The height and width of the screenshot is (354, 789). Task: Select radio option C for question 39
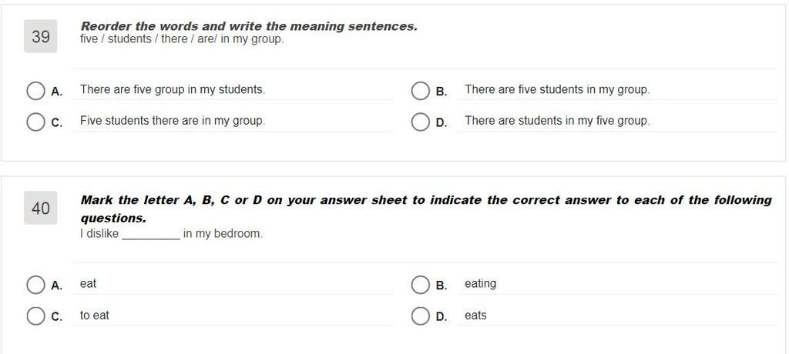pyautogui.click(x=35, y=122)
